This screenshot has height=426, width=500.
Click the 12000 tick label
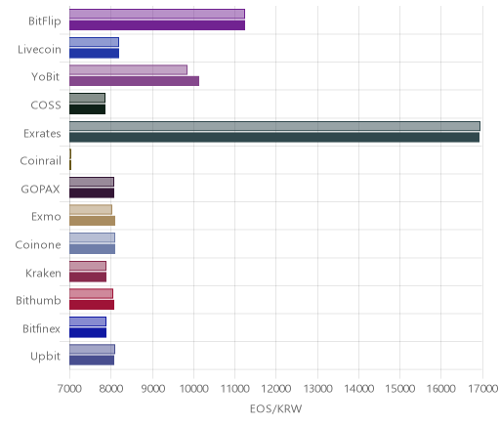276,388
